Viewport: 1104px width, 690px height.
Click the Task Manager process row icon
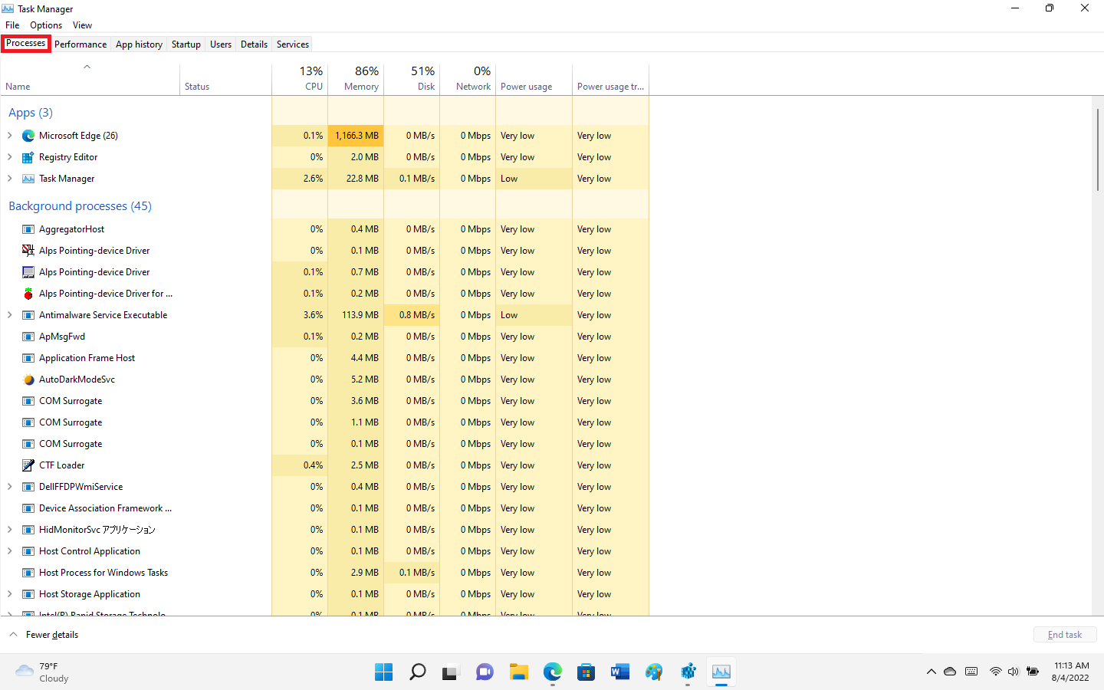point(28,179)
